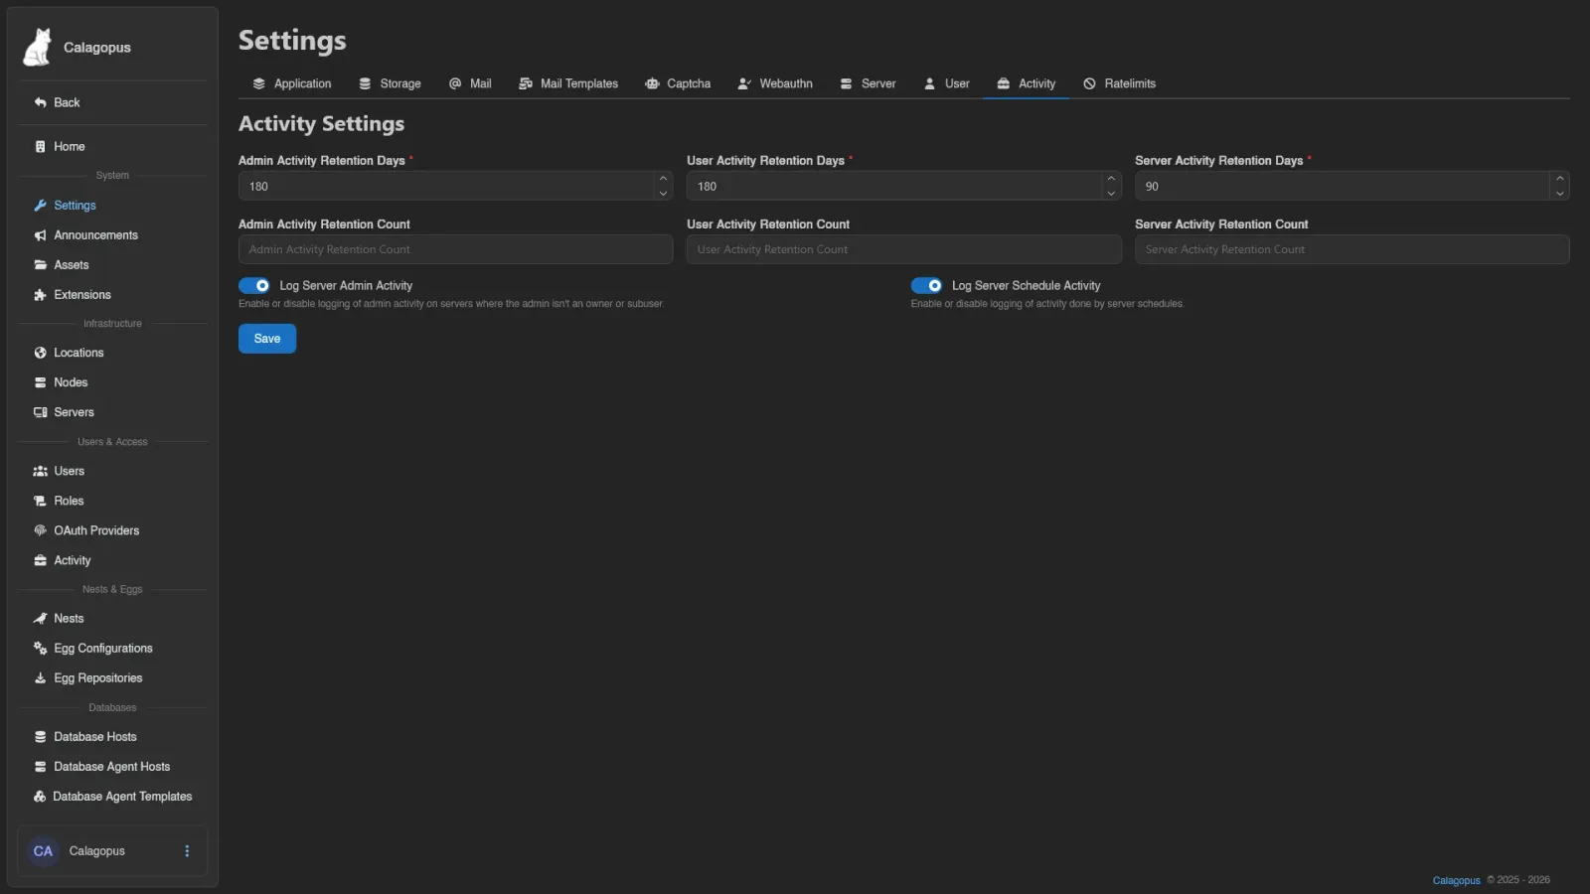Click the Locations globe icon

40,353
